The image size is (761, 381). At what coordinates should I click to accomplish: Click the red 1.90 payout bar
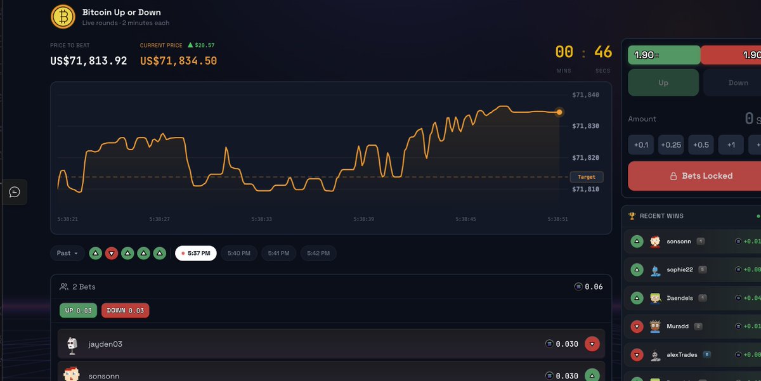pyautogui.click(x=731, y=55)
